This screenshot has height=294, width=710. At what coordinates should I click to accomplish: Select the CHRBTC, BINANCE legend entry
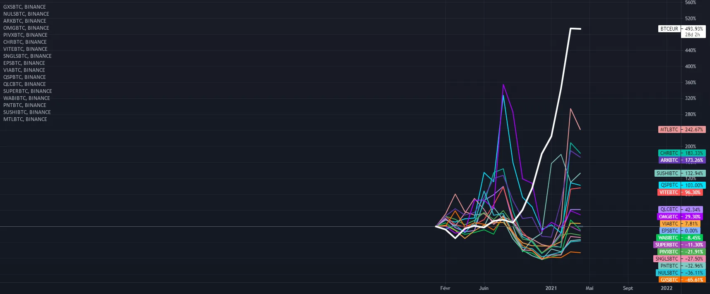click(x=25, y=42)
